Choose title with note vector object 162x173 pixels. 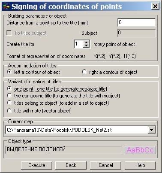coord(9,111)
